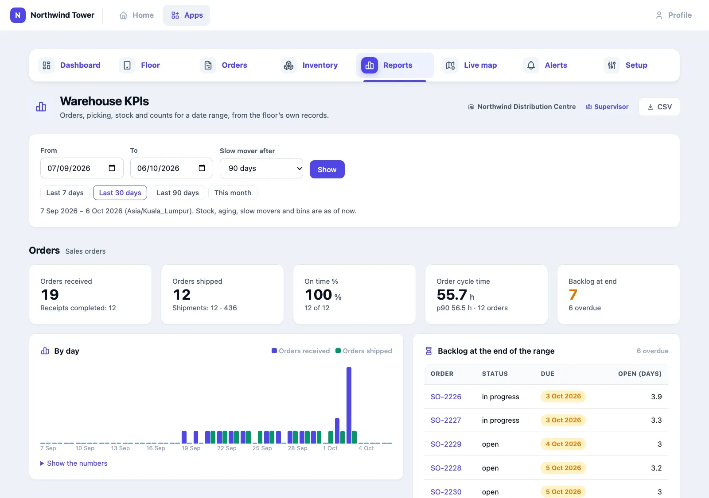Select the Last 90 days range
Screen dimensions: 709x498
[x=178, y=193]
